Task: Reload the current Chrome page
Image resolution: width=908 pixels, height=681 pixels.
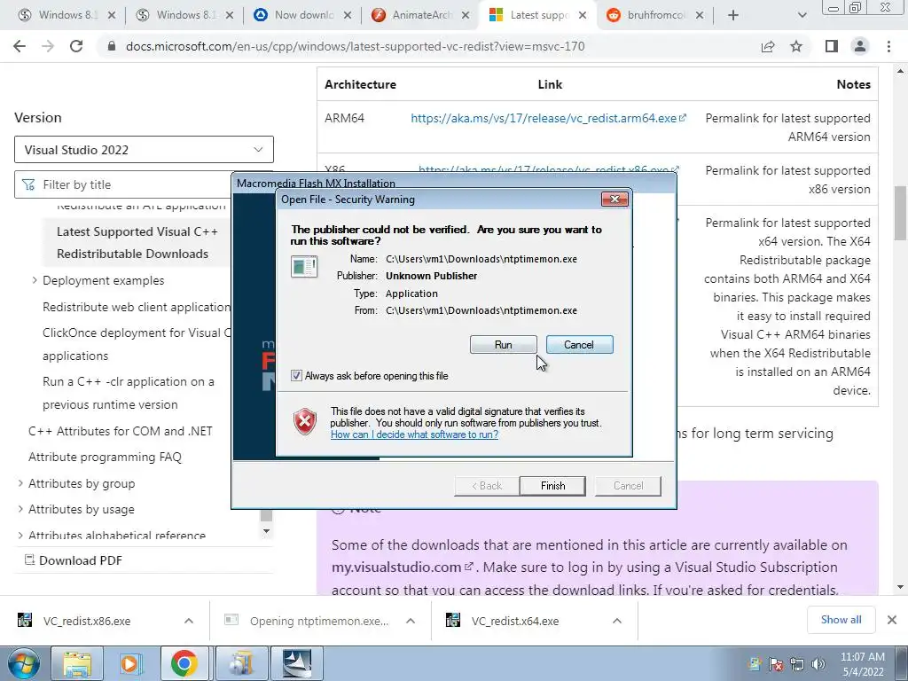Action: tap(76, 46)
